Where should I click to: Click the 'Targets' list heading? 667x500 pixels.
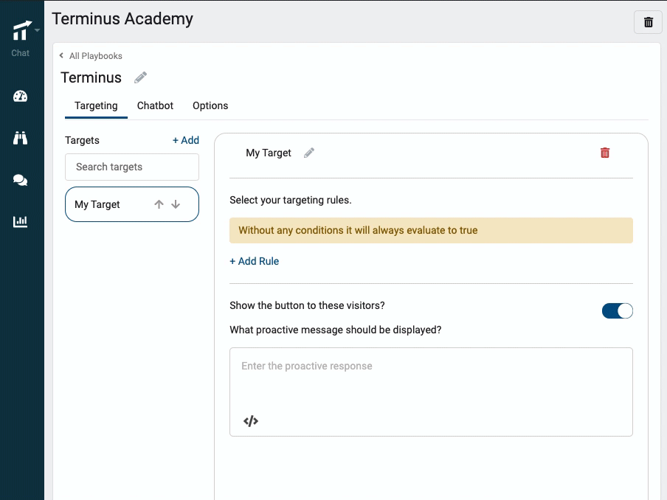82,140
